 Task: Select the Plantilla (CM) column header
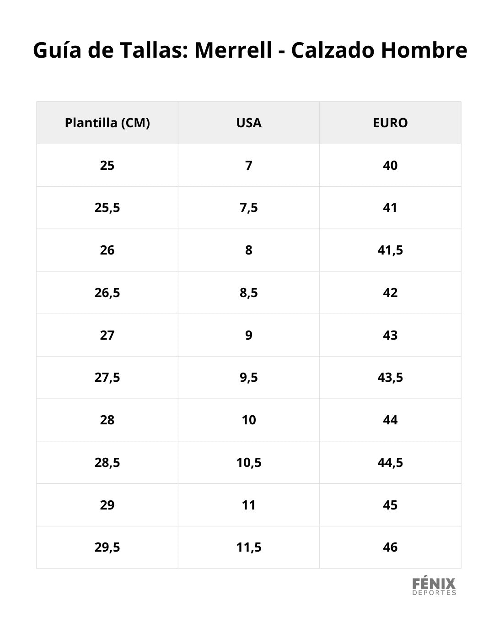click(x=107, y=123)
